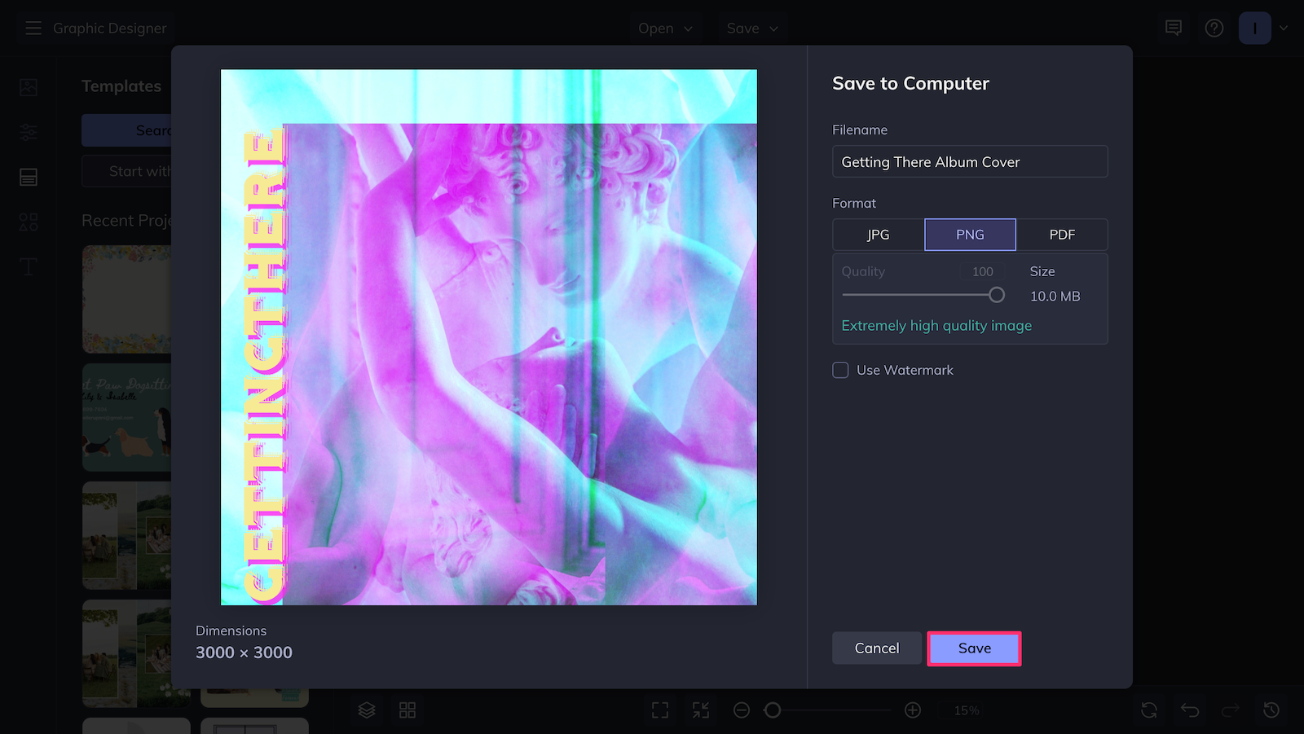Image resolution: width=1304 pixels, height=734 pixels.
Task: Switch the export format to JPG
Action: [x=877, y=235]
